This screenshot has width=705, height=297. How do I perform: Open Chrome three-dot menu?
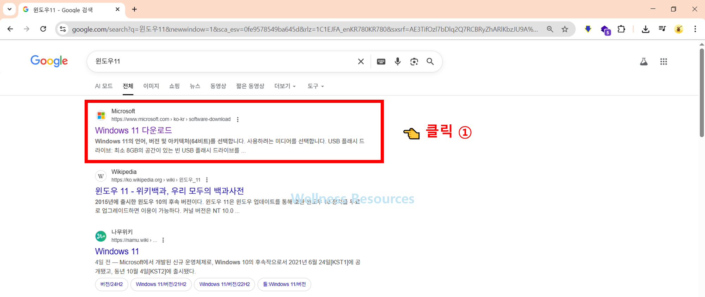pos(695,29)
